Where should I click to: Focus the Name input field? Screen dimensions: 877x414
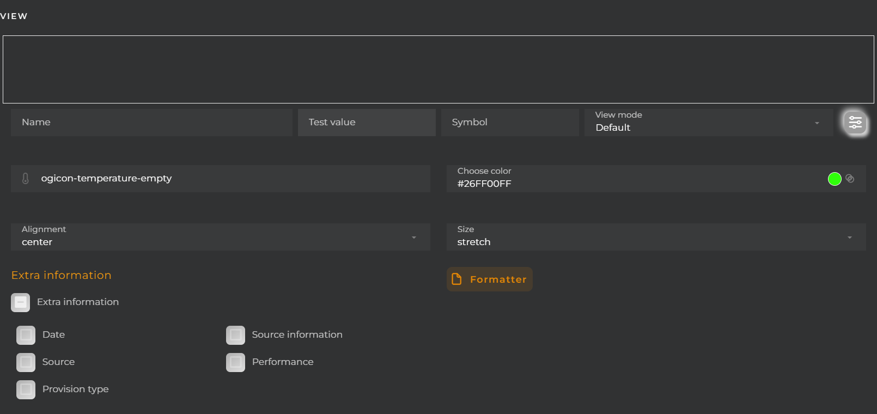pyautogui.click(x=151, y=123)
